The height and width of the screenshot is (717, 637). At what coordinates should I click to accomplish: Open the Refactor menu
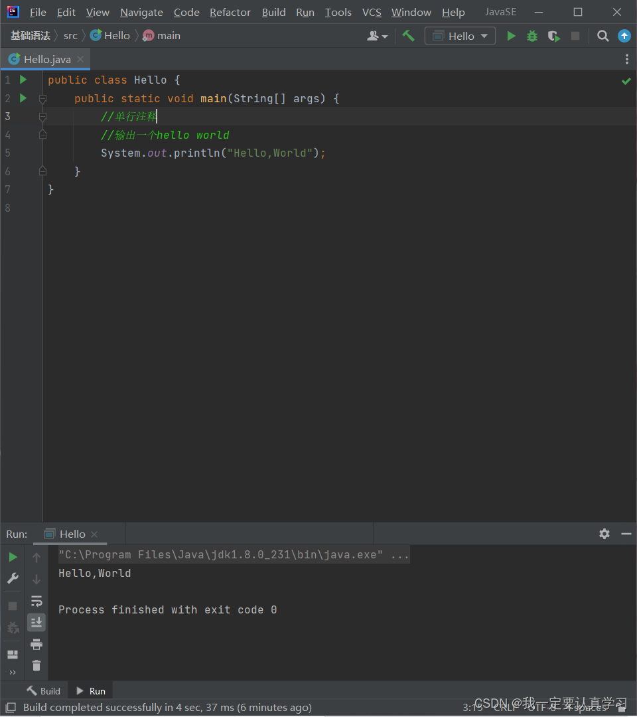230,13
